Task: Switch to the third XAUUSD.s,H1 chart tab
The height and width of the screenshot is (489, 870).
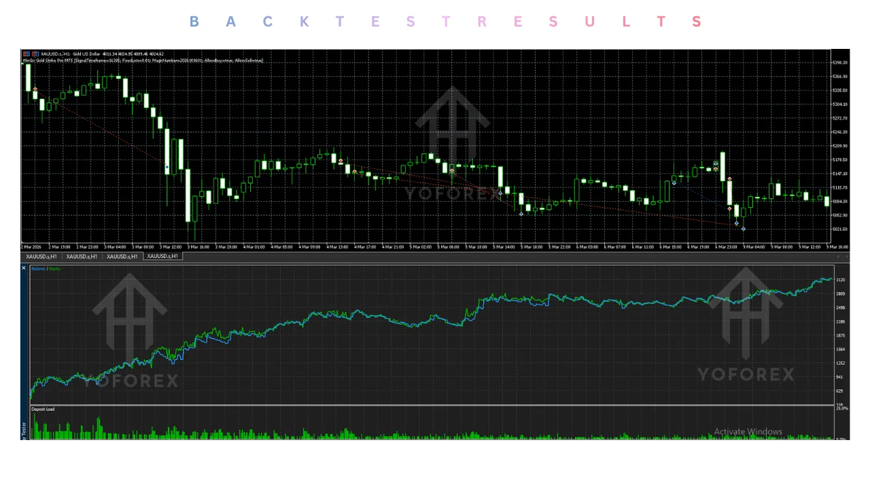Action: tap(123, 256)
